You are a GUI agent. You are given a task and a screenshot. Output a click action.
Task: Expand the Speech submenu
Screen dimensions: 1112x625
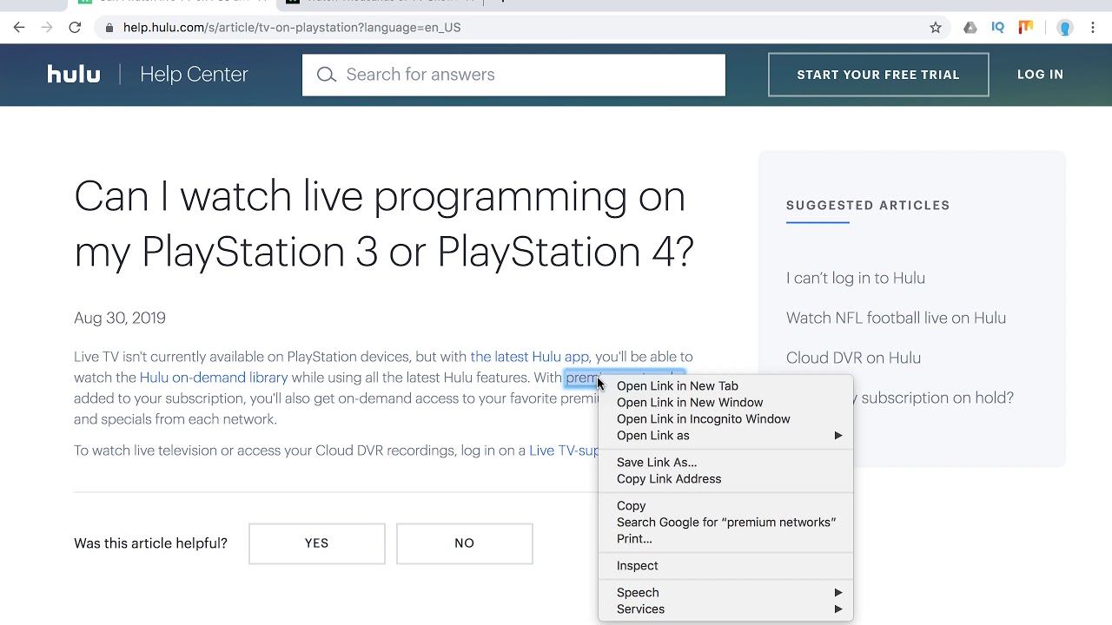(x=725, y=593)
